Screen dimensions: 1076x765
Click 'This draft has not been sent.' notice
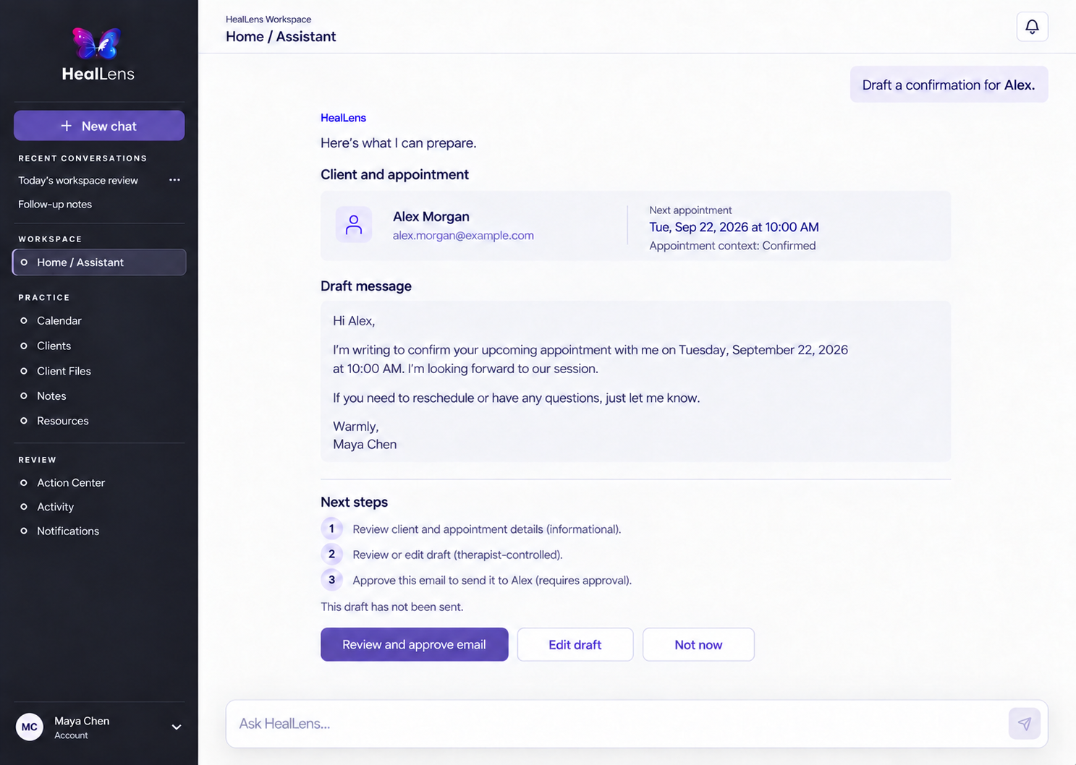[x=392, y=607]
